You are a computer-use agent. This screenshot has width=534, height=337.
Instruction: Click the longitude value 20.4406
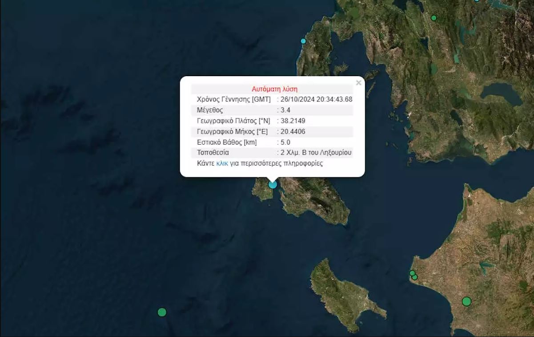pos(293,131)
